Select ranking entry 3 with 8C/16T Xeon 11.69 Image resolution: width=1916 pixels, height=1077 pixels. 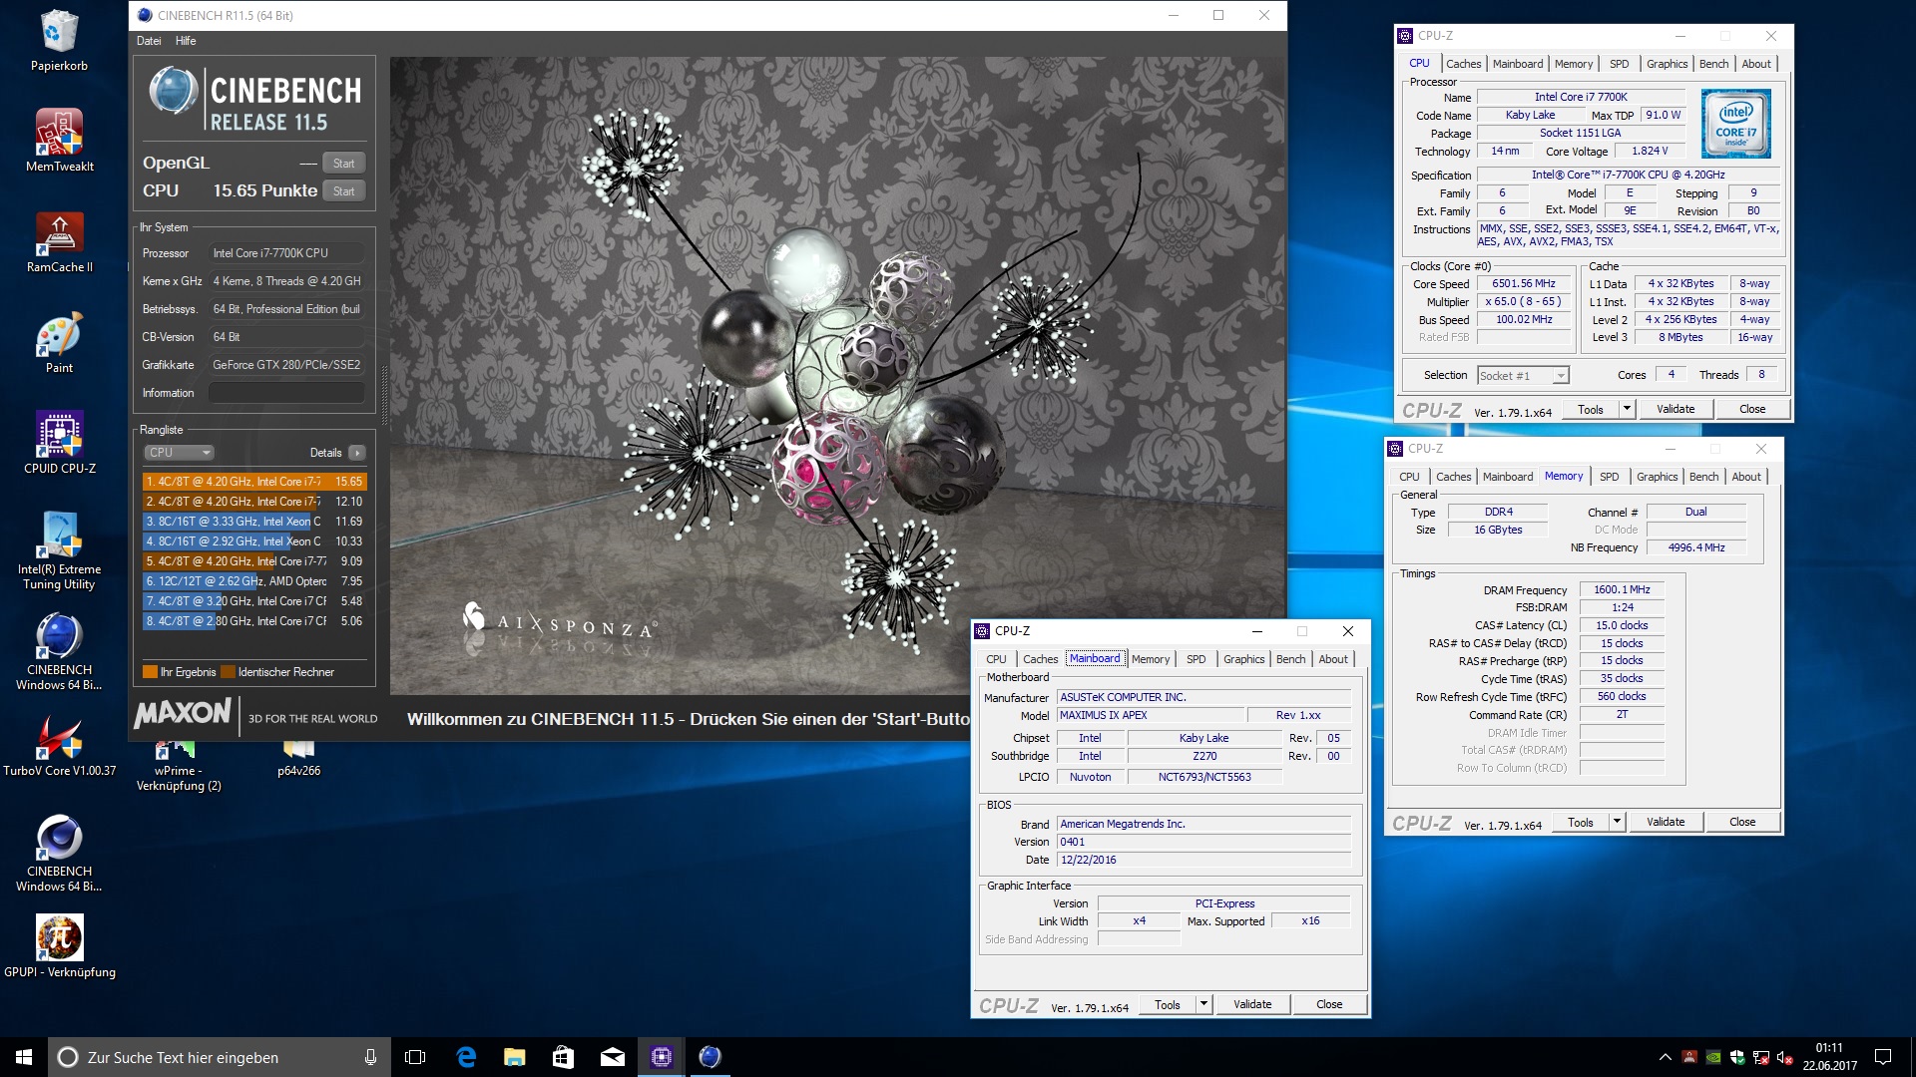254,522
